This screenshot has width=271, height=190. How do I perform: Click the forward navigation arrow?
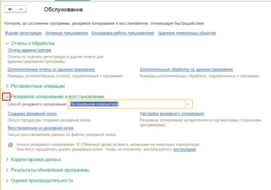pyautogui.click(x=21, y=9)
